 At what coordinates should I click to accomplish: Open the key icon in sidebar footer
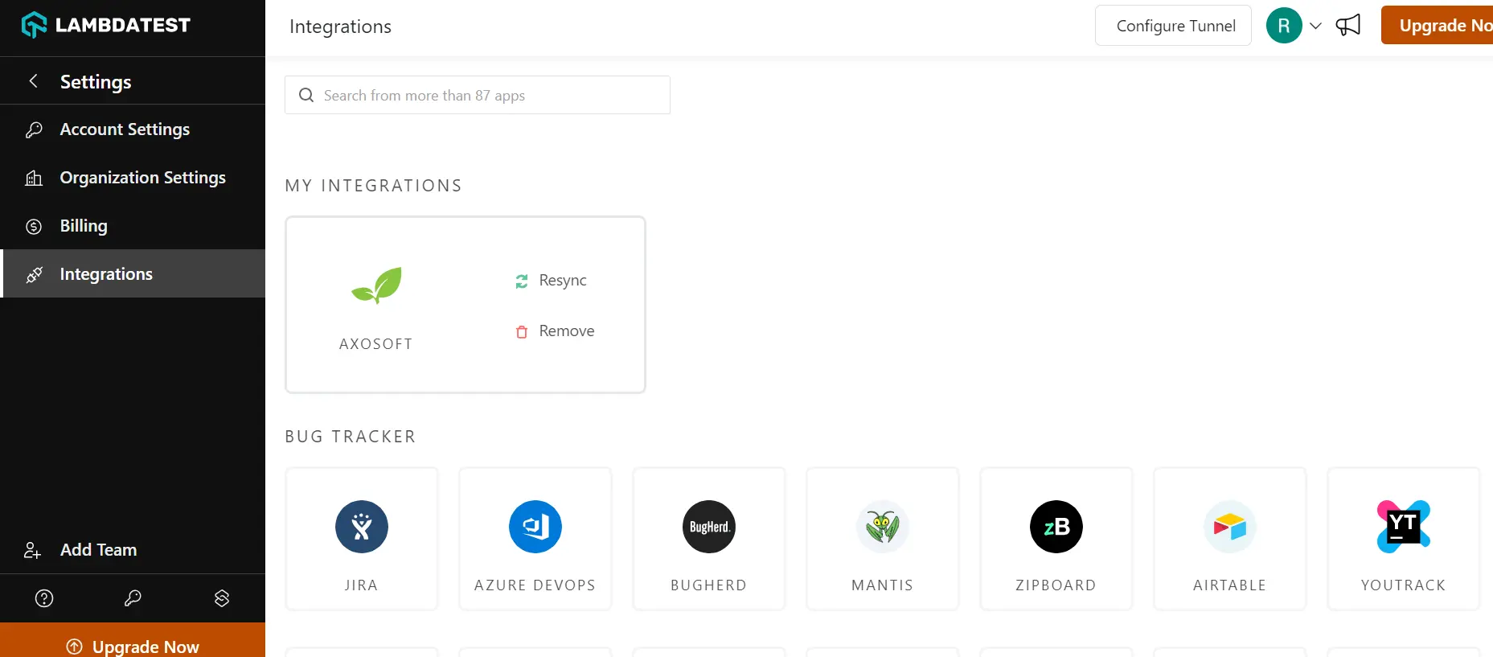click(133, 598)
